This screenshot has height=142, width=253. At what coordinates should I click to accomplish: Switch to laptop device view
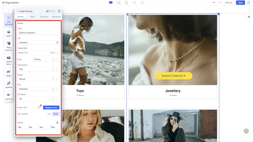tap(119, 3)
